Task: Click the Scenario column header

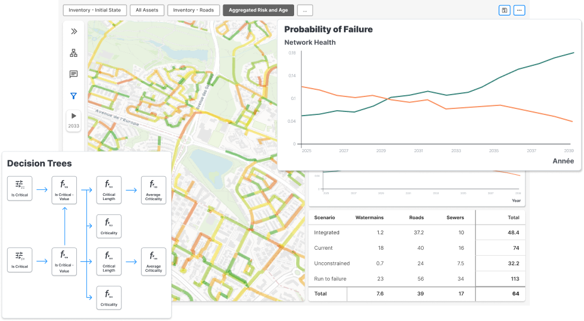Action: point(324,218)
